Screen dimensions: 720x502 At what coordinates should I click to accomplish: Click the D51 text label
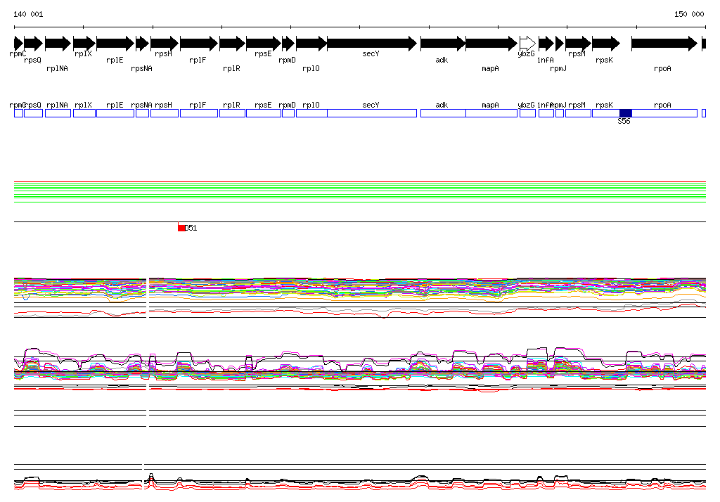point(191,228)
